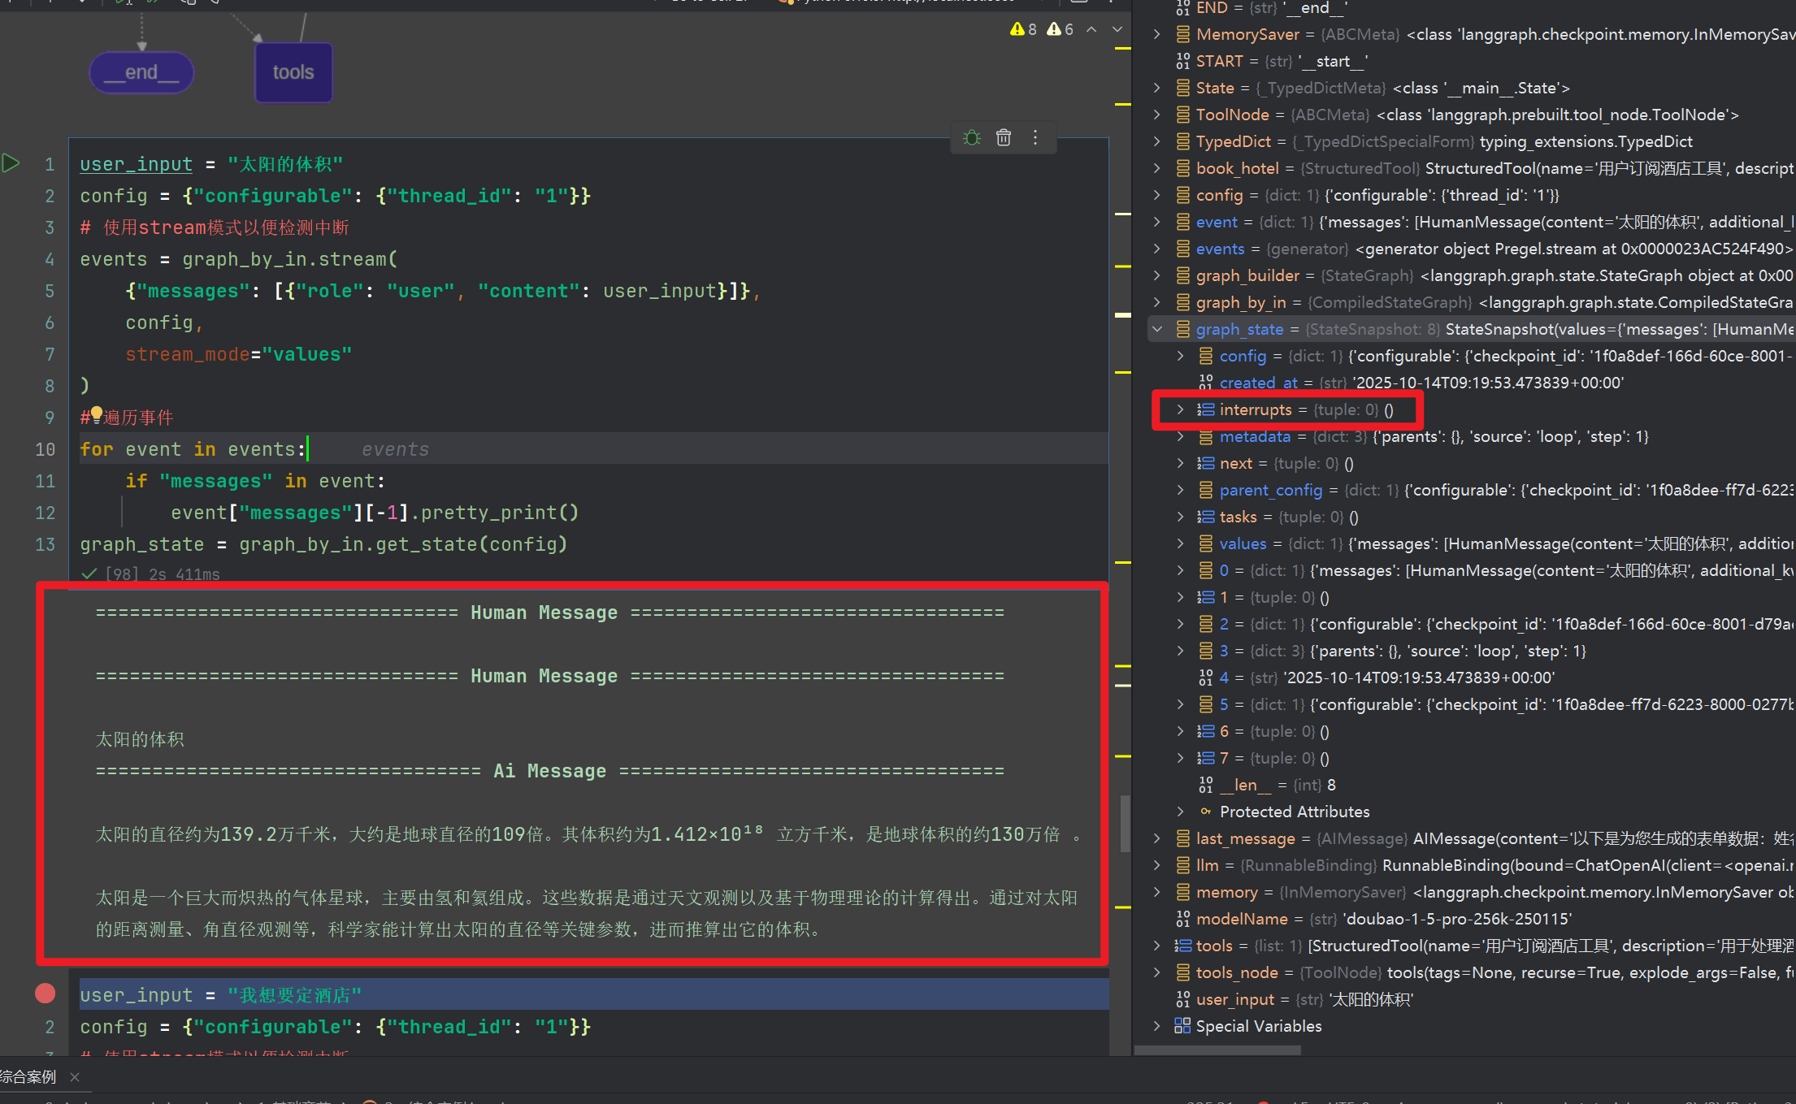Image resolution: width=1796 pixels, height=1104 pixels.
Task: Expand the interrupts tuple entry
Action: click(1181, 409)
